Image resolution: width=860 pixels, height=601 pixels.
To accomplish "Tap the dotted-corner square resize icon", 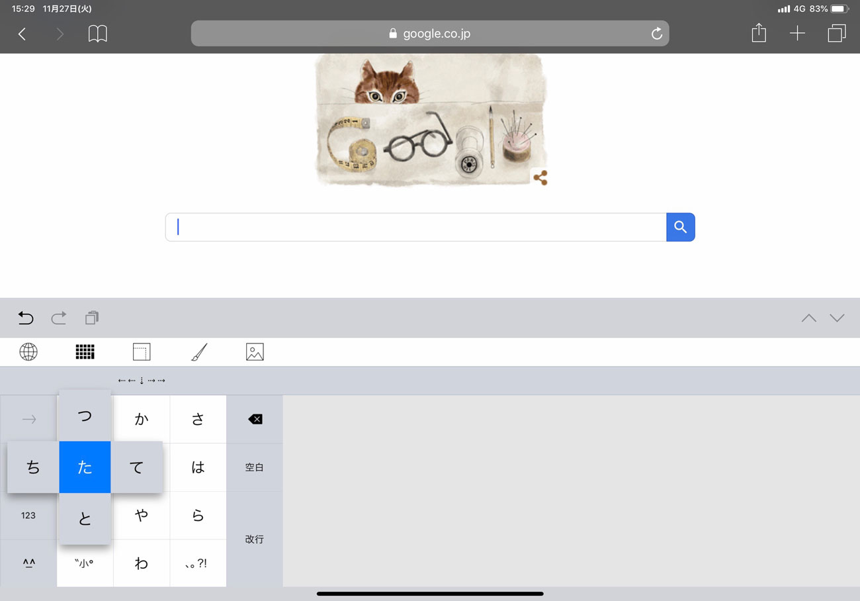I will pyautogui.click(x=142, y=352).
